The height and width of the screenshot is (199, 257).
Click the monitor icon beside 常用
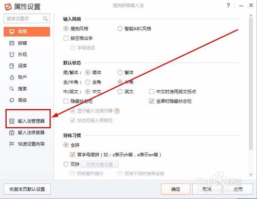(x=12, y=31)
